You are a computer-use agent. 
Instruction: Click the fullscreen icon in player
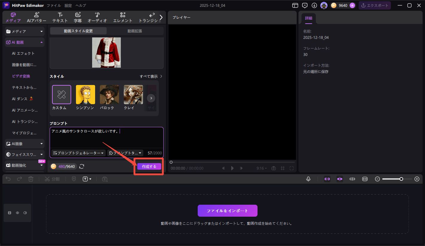(x=292, y=168)
